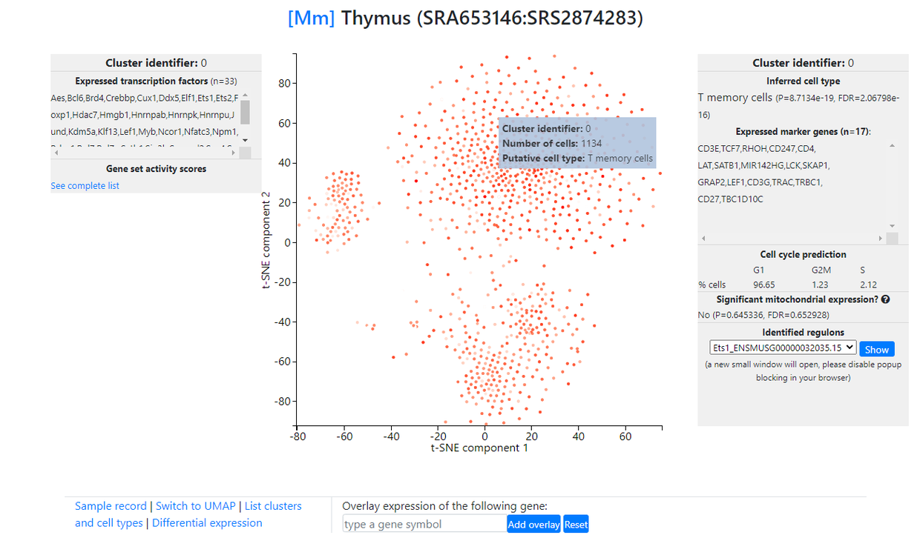Open the Sample record link
This screenshot has width=920, height=535.
pyautogui.click(x=111, y=506)
